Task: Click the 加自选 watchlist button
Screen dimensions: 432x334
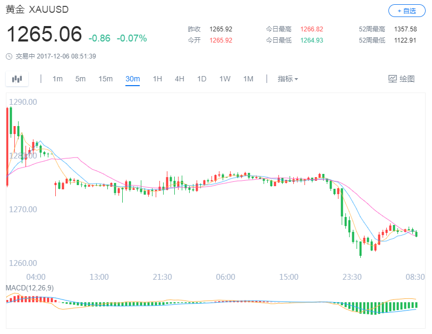Action: 406,11
